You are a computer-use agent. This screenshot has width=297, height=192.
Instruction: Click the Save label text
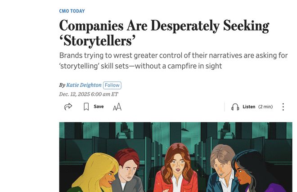tap(99, 107)
